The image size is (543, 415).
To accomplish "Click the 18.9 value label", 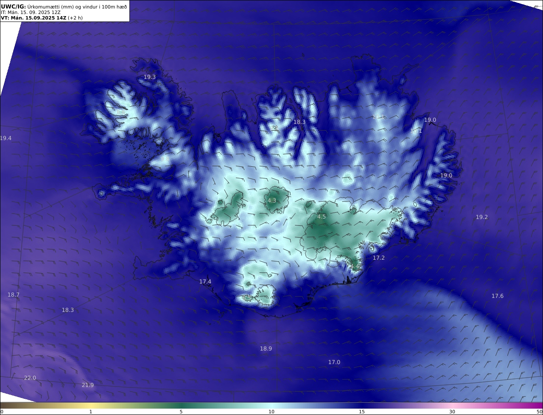I will [266, 348].
